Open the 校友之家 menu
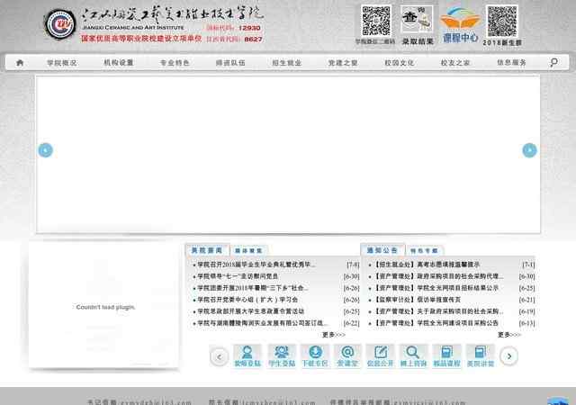Viewport: 576px width, 405px height. [455, 63]
